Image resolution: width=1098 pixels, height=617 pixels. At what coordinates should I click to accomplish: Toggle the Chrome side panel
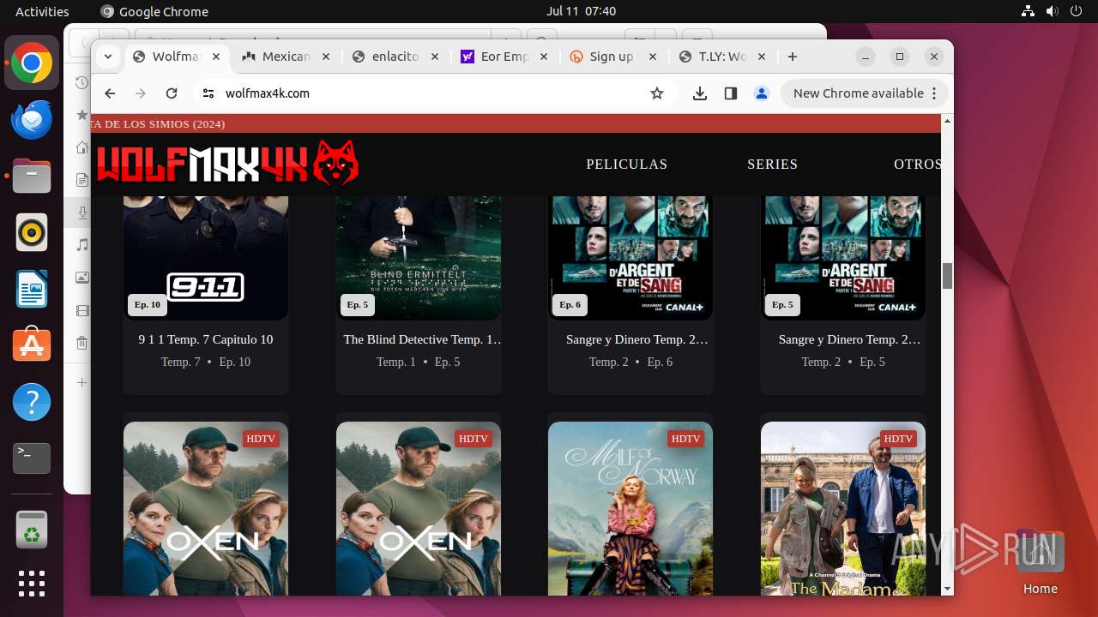(x=731, y=93)
